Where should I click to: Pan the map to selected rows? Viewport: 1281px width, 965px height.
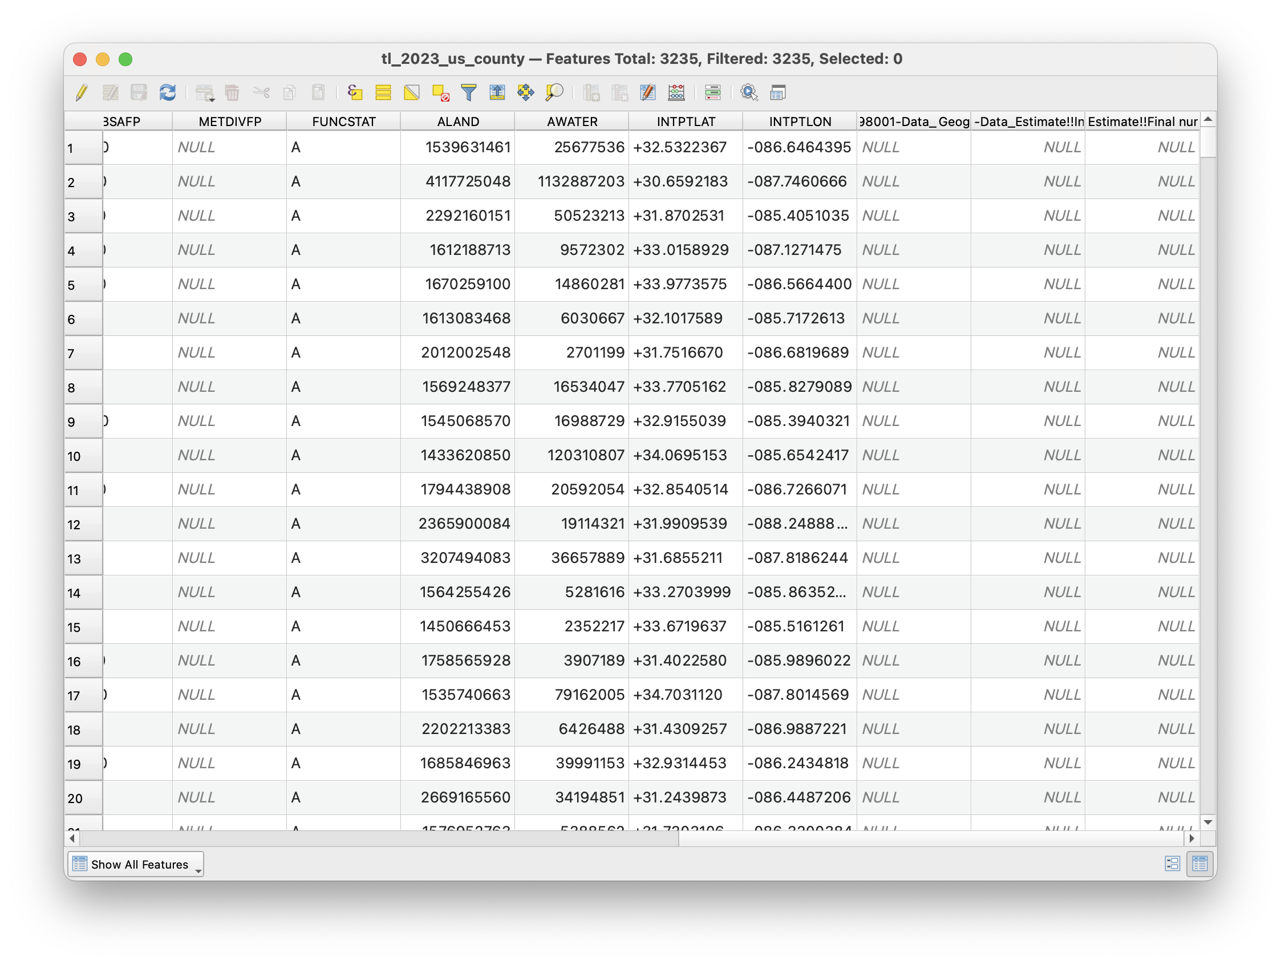pyautogui.click(x=526, y=92)
